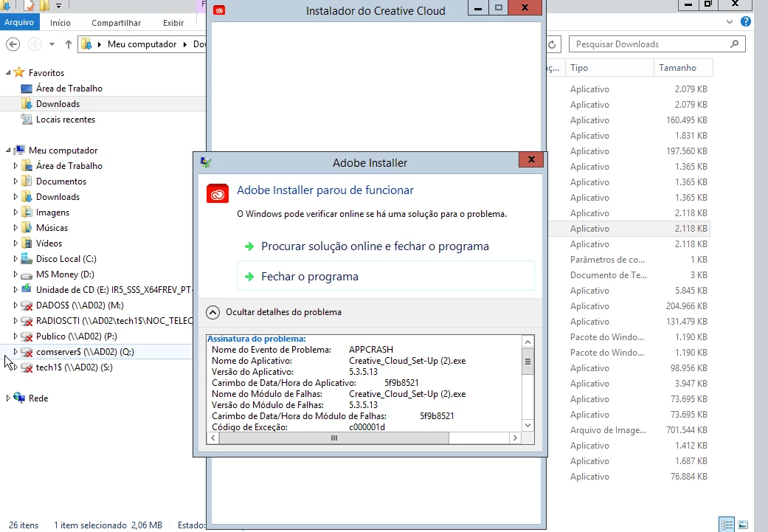
Task: Choose Procurar solução online e fechar o programa
Action: coord(375,246)
